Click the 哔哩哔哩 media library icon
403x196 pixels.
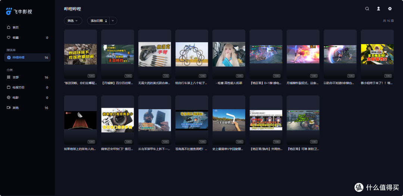(x=9, y=58)
